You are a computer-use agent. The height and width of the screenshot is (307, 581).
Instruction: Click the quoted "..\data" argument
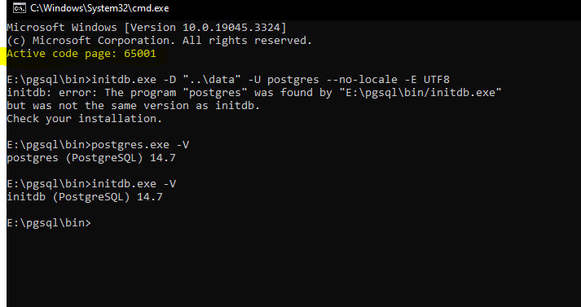(209, 80)
